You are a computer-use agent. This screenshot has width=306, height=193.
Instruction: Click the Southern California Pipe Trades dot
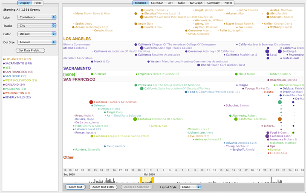142,17
